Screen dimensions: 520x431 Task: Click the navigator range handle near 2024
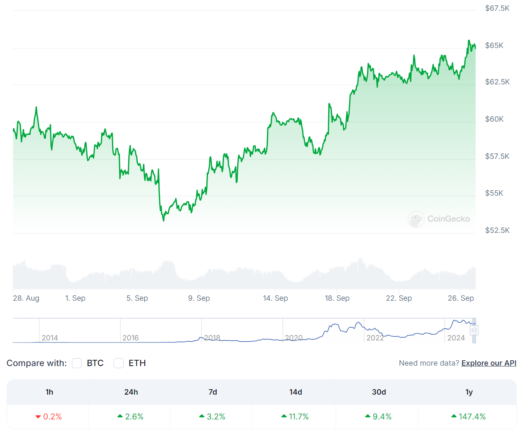point(474,330)
